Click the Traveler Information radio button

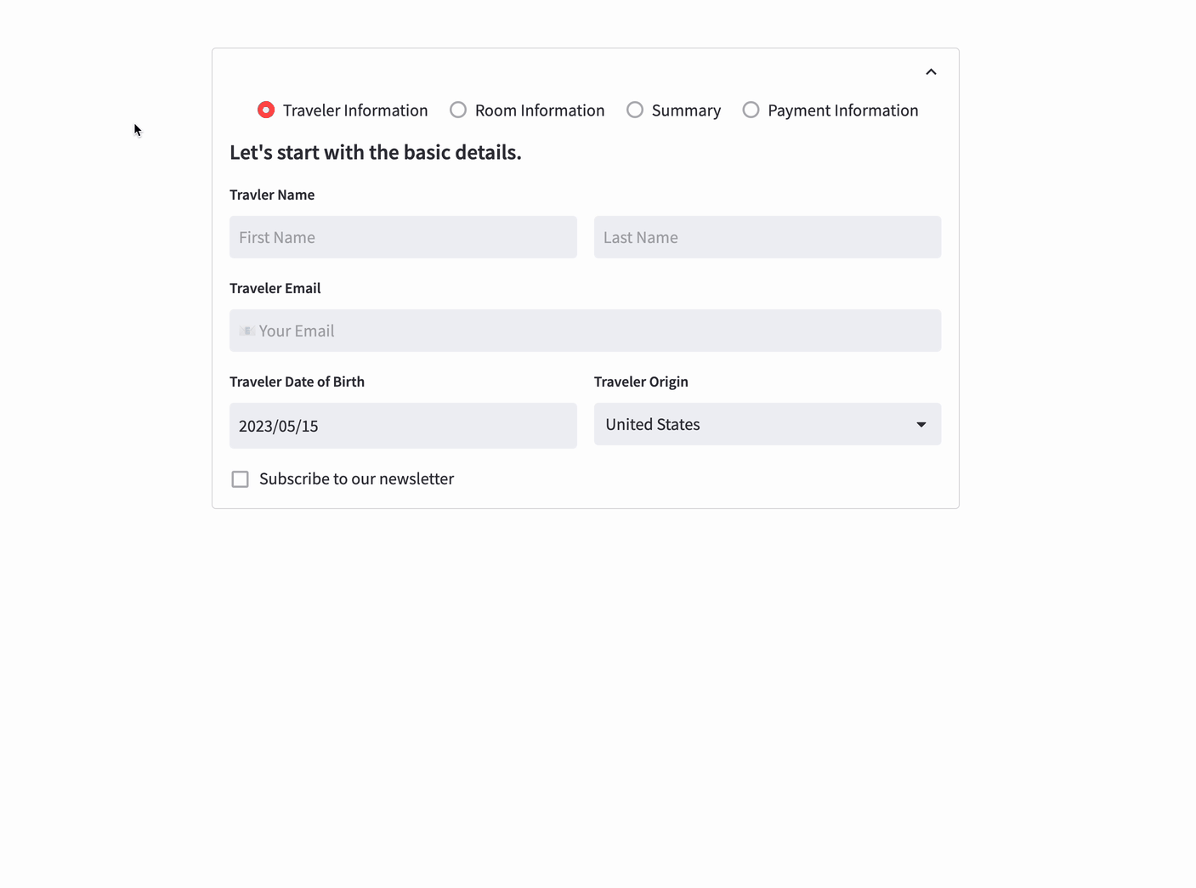click(x=265, y=110)
